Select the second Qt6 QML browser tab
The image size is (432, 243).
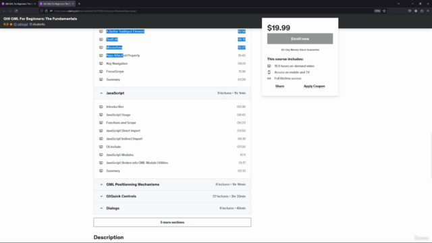tap(57, 4)
